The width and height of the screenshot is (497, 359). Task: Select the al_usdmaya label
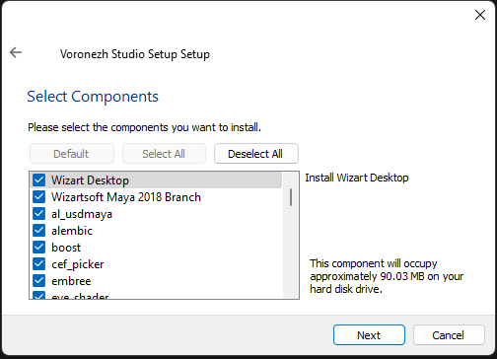point(82,214)
